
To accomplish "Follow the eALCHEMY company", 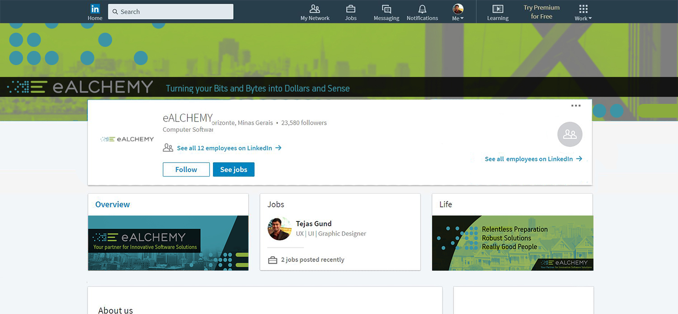I will point(186,169).
